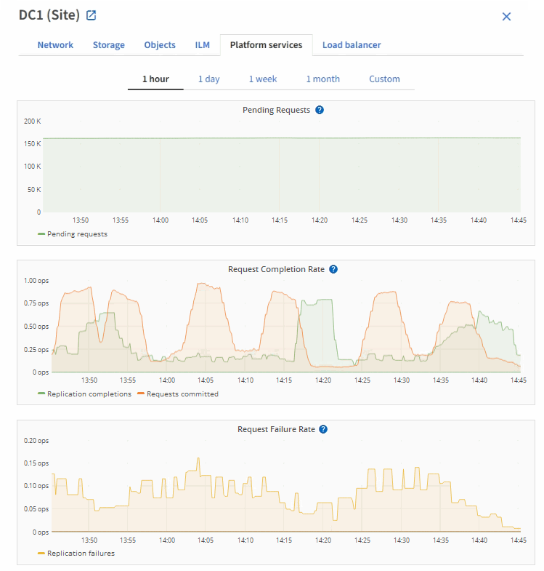Click help icon beside Request Completion Rate
Image resolution: width=544 pixels, height=571 pixels.
333,269
